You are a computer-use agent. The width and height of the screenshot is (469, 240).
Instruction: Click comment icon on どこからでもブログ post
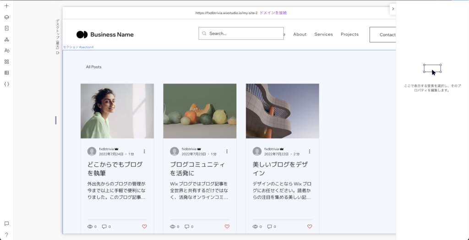point(104,227)
